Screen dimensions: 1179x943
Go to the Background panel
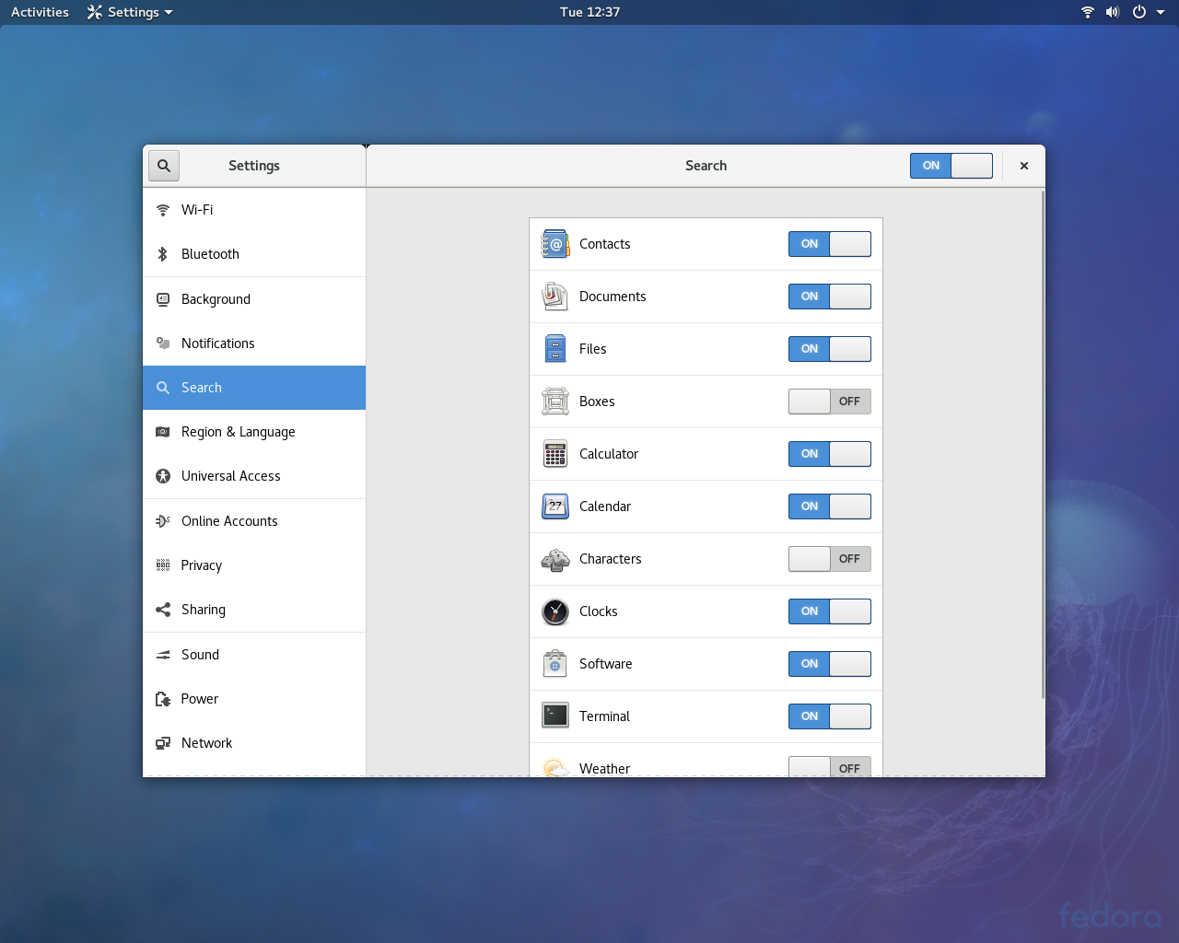click(254, 299)
